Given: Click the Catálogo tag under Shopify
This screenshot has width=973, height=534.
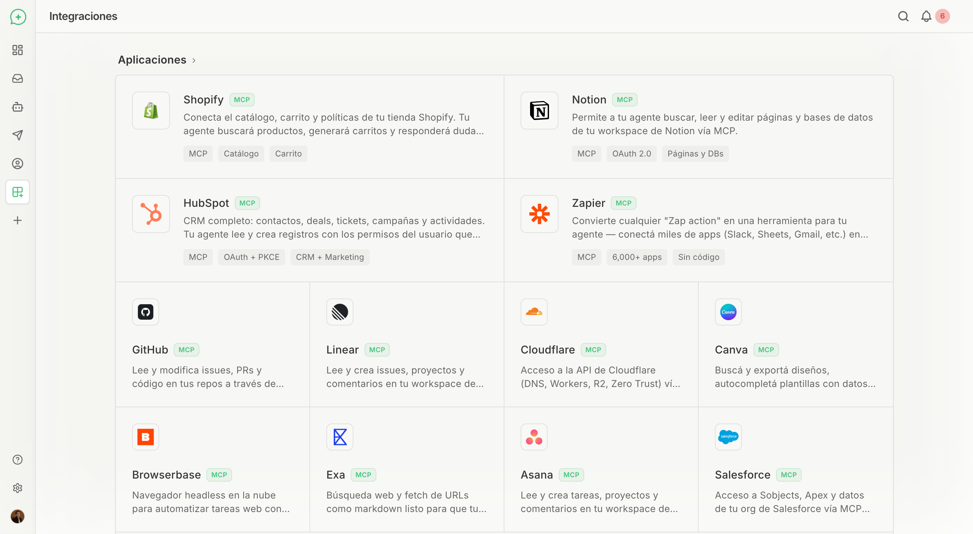Looking at the screenshot, I should 241,154.
